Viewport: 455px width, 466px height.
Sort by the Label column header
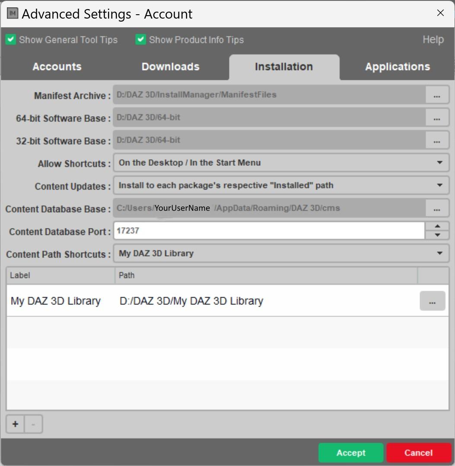[x=60, y=276]
